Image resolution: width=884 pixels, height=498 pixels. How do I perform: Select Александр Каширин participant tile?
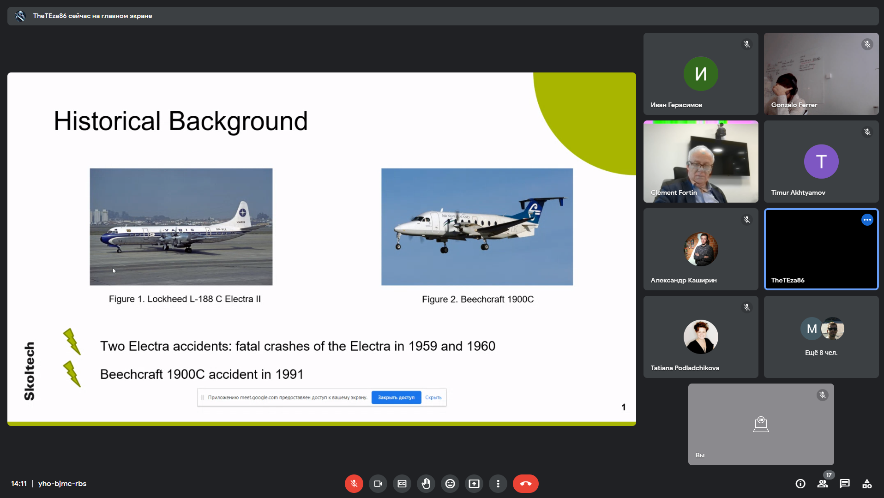pos(701,249)
